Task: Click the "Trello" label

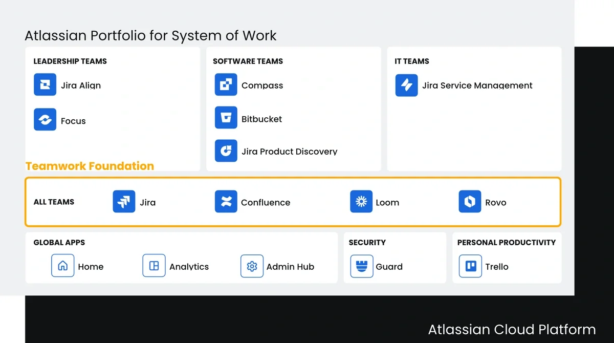Action: pyautogui.click(x=497, y=267)
